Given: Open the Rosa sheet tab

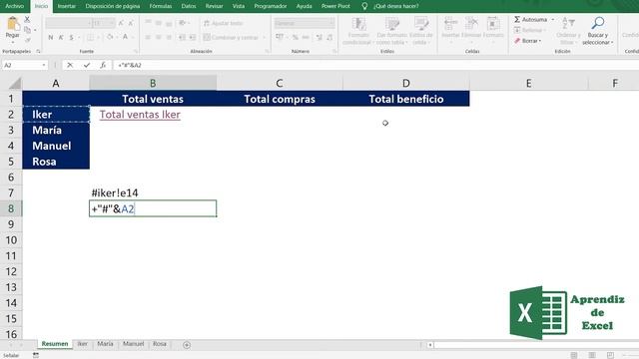Looking at the screenshot, I should click(160, 344).
